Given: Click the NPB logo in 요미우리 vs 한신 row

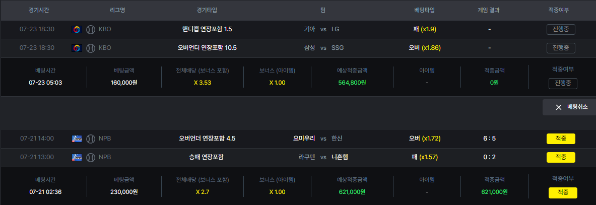Looking at the screenshot, I should 77,139.
